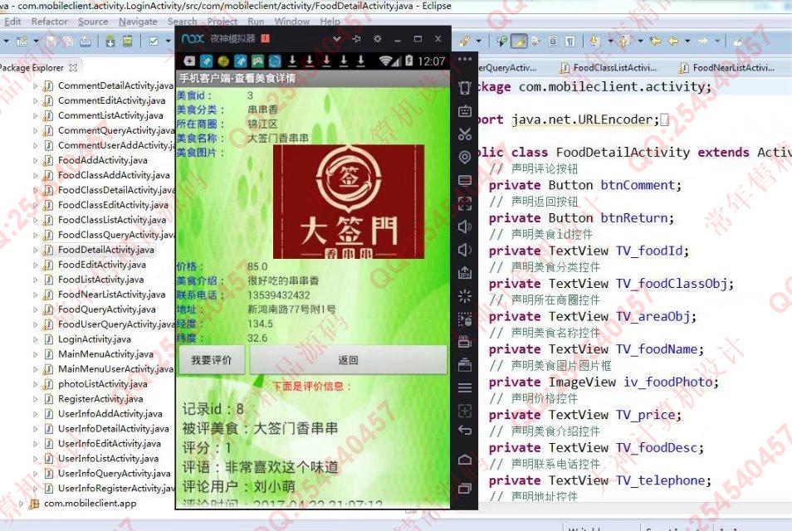Expand UserInfoAddActivity.java tree node
Image resolution: width=792 pixels, height=531 pixels.
pyautogui.click(x=36, y=414)
